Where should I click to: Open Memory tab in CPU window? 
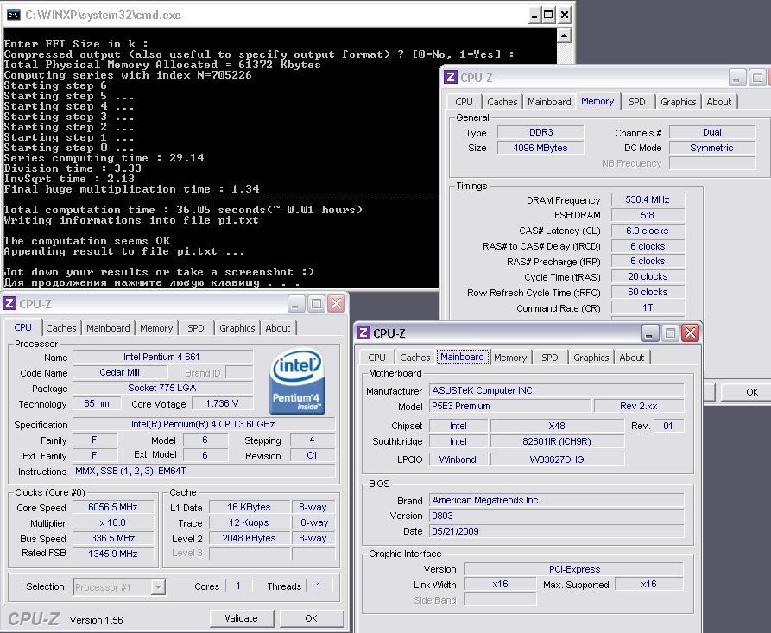(156, 328)
